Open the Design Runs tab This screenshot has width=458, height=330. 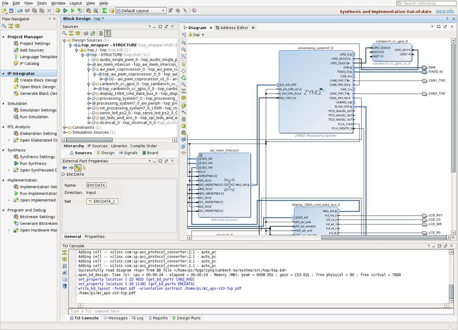click(186, 318)
